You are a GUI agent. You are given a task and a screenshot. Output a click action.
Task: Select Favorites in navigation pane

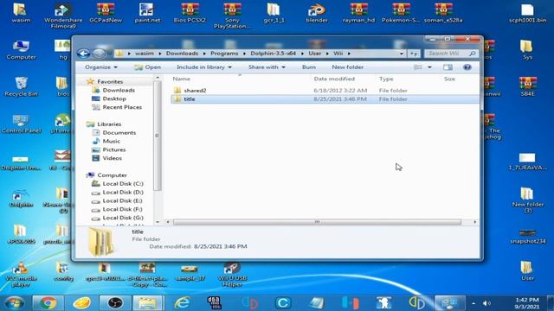[110, 81]
